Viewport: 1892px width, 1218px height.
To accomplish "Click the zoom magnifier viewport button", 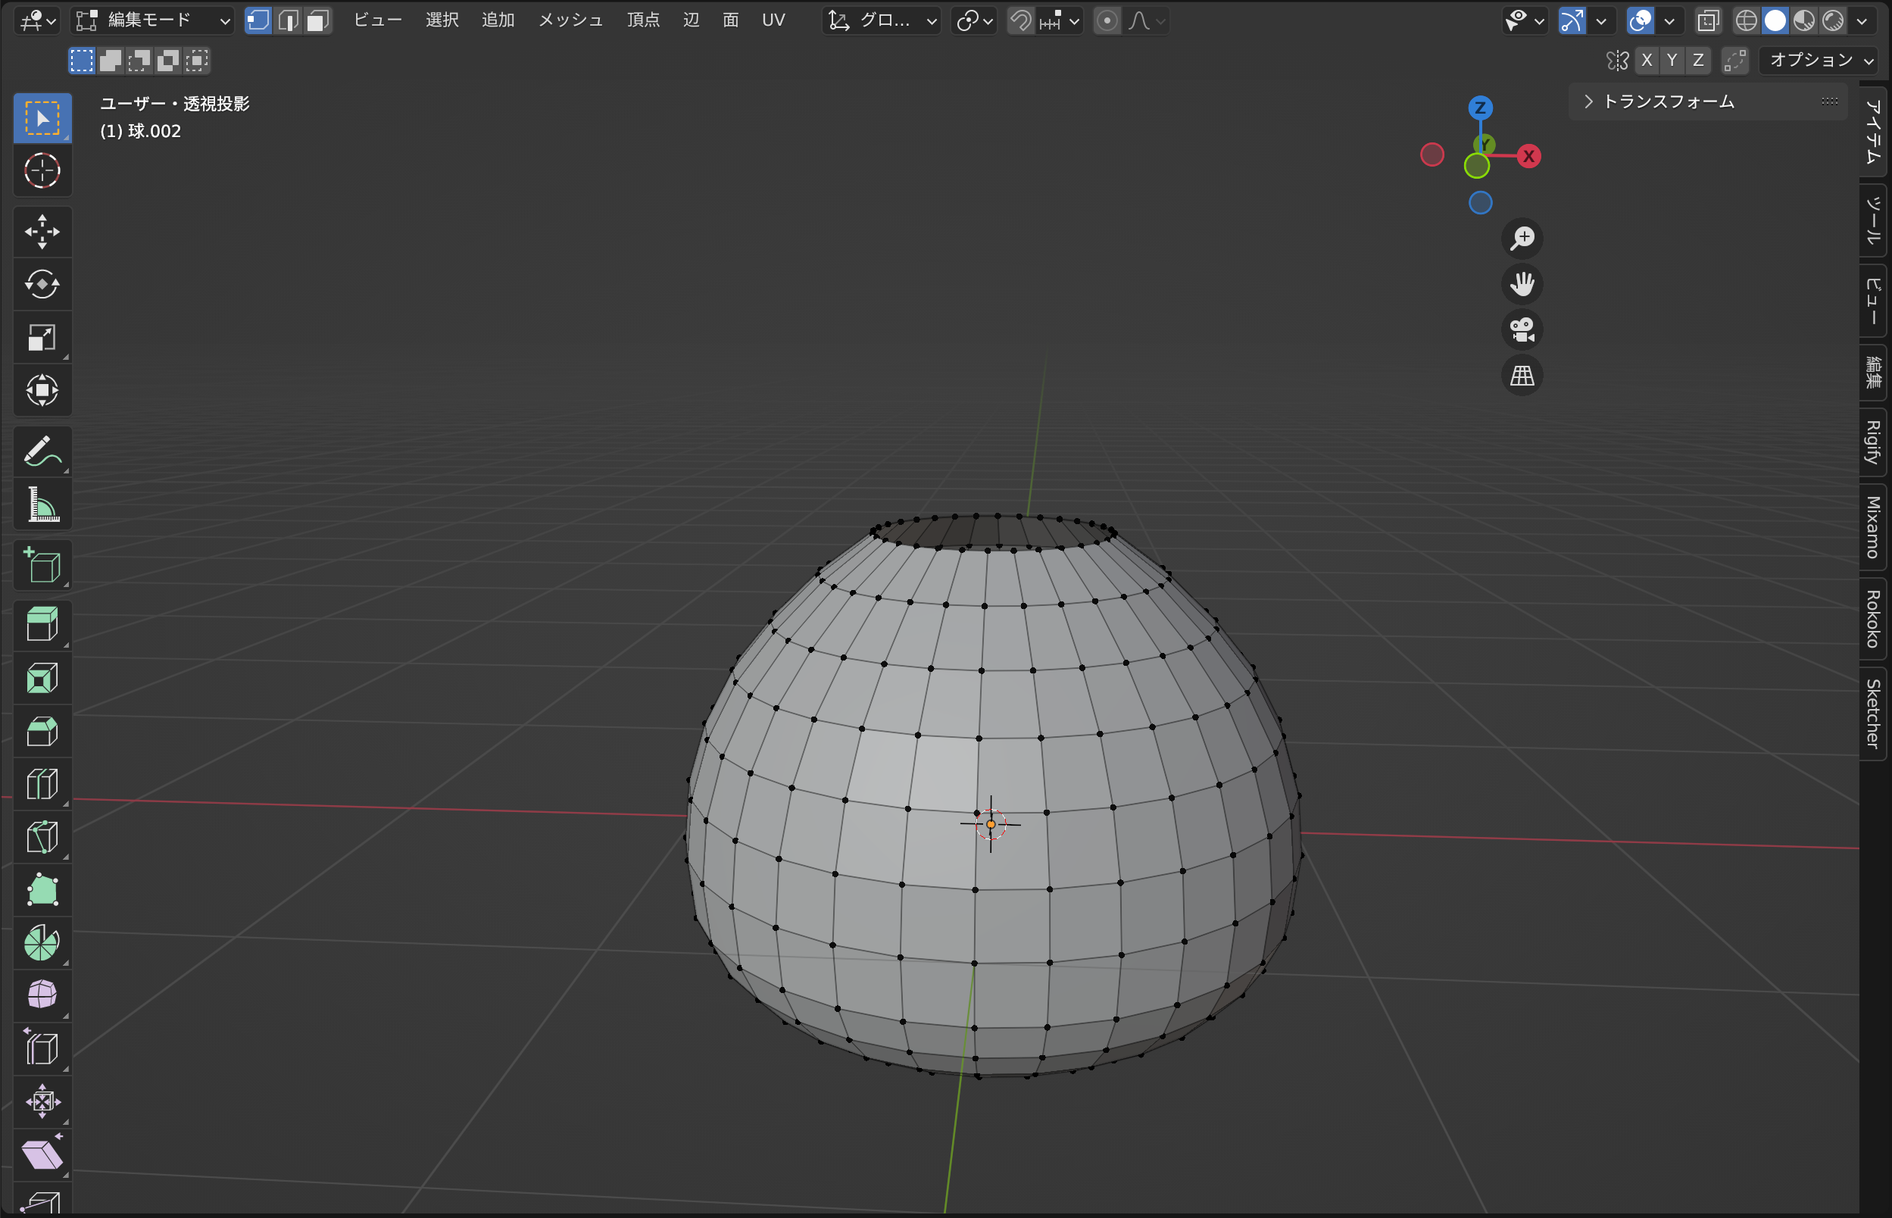I will (1522, 238).
